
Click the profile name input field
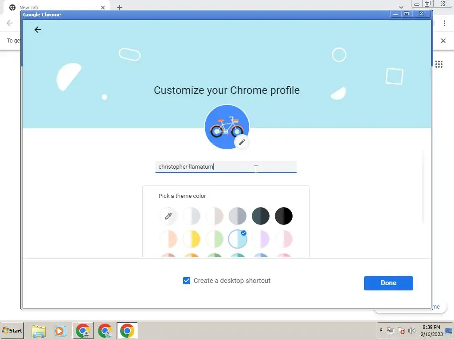[x=226, y=167]
